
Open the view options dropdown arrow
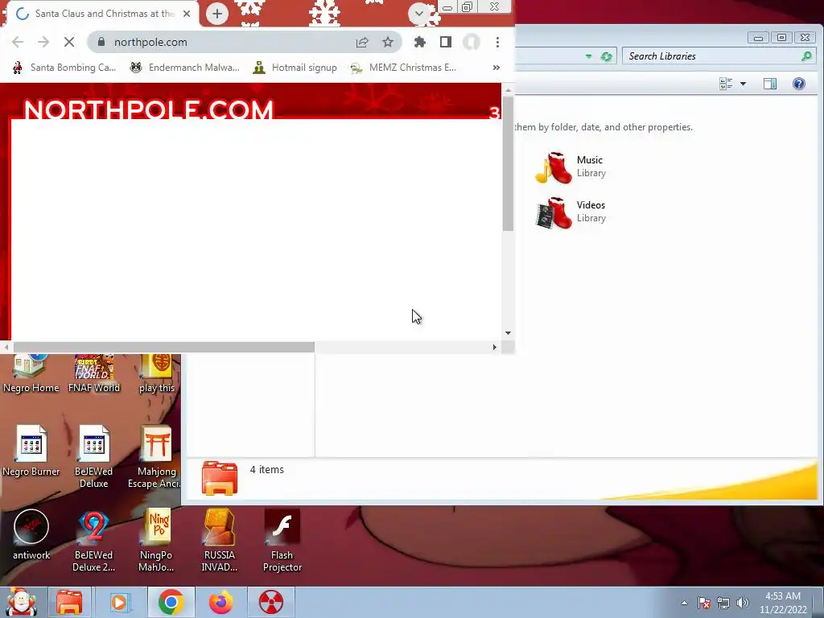tap(743, 84)
